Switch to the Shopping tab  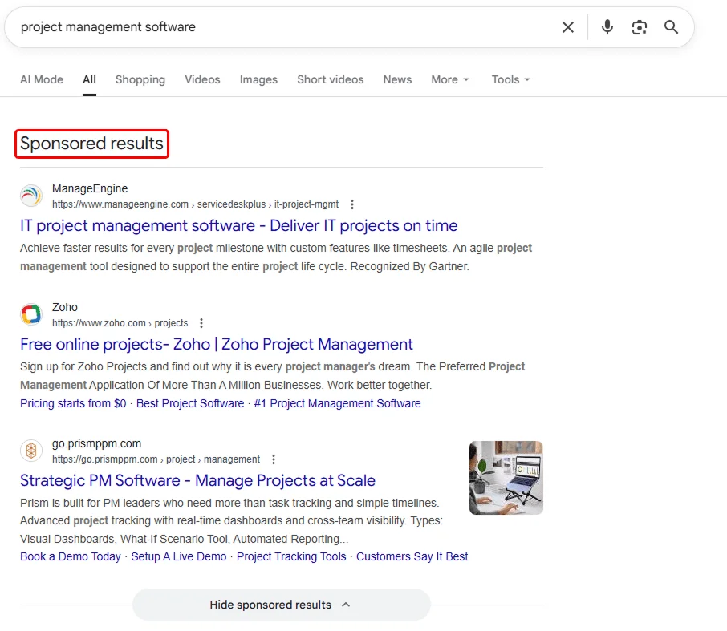click(140, 79)
